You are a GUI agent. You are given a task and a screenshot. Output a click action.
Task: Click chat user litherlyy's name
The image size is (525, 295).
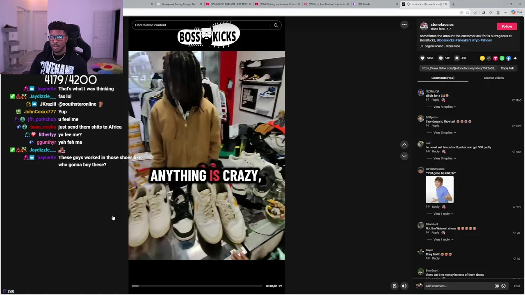click(47, 134)
